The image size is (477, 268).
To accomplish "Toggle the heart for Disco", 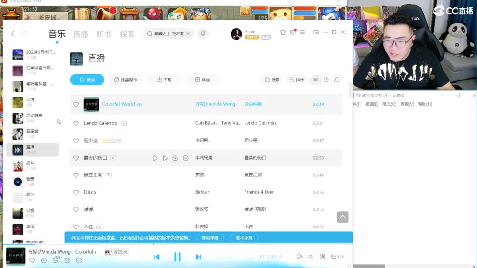I will [x=76, y=192].
